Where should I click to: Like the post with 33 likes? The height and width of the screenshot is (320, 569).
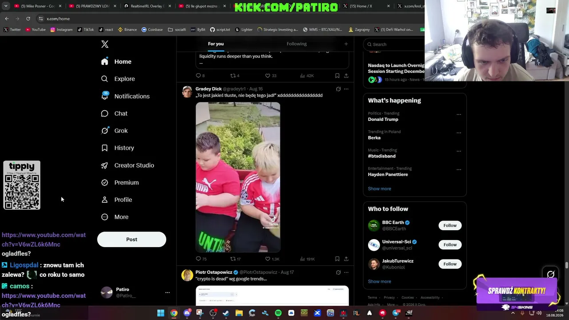271,76
